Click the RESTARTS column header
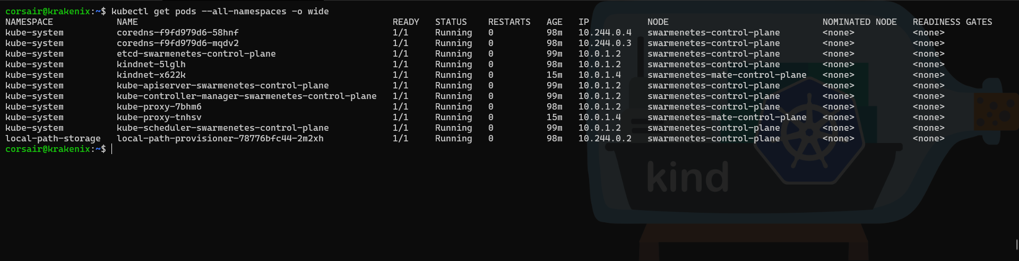 pyautogui.click(x=509, y=22)
